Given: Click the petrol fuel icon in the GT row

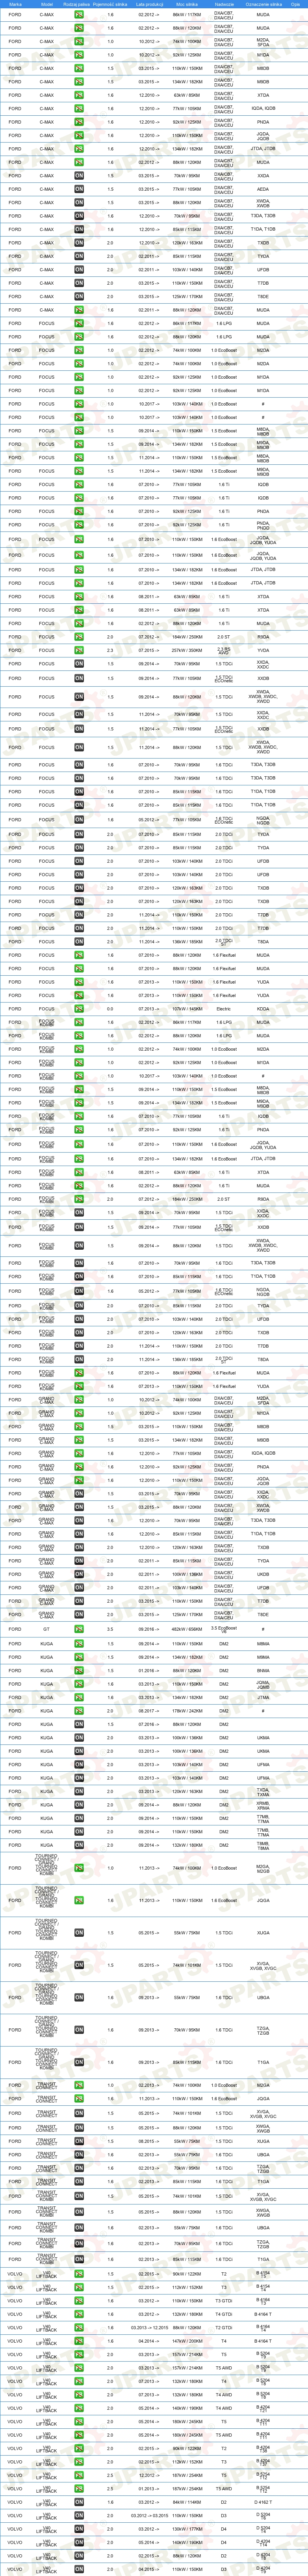Looking at the screenshot, I should pos(80,1629).
